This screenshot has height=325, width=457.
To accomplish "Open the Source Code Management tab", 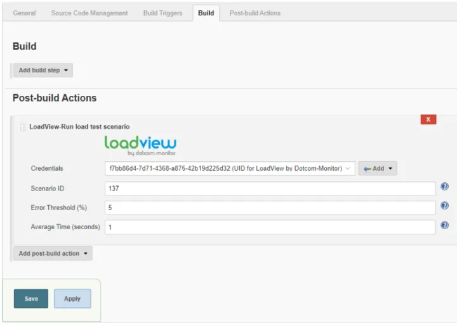I will click(x=89, y=13).
